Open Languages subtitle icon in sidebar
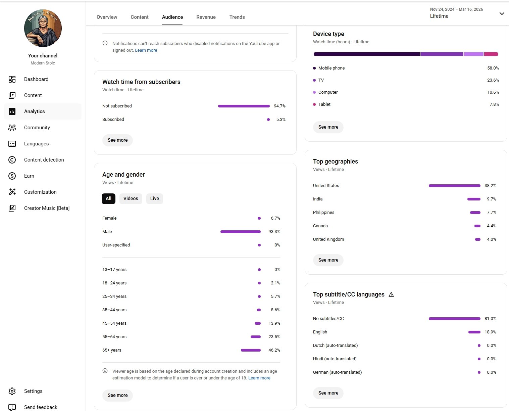This screenshot has height=411, width=509. coord(12,144)
